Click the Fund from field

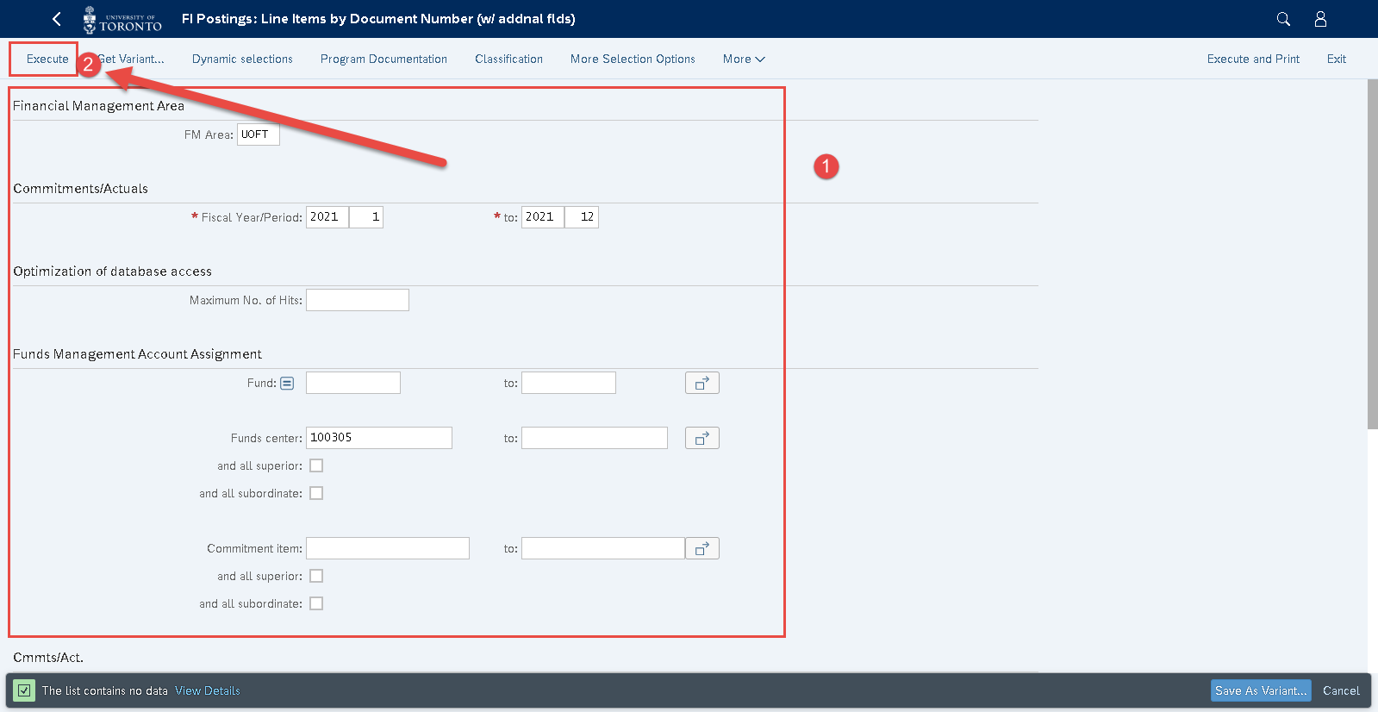[353, 383]
